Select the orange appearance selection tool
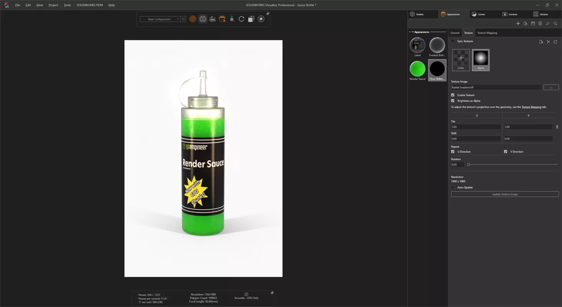Screen dimensions: 562x307 click(222, 19)
